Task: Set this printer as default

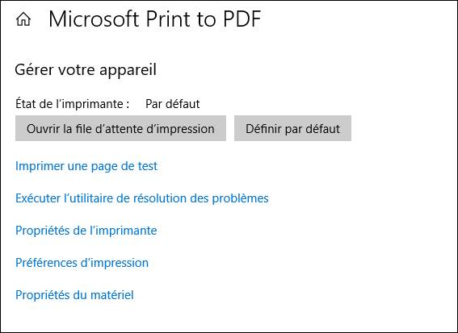Action: [292, 128]
